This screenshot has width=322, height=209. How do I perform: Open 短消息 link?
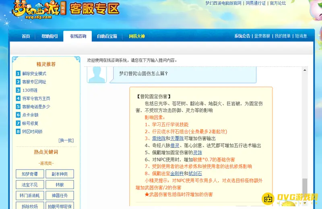point(301,36)
